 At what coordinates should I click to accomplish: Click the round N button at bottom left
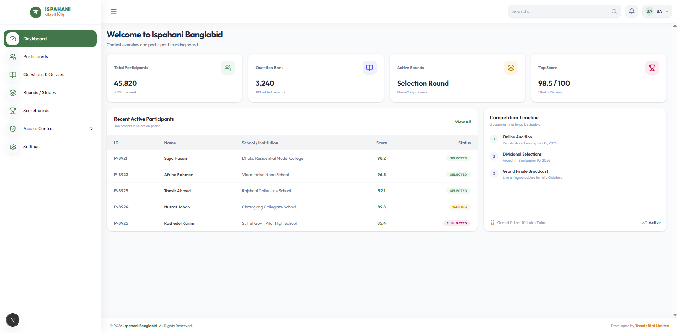click(x=13, y=320)
